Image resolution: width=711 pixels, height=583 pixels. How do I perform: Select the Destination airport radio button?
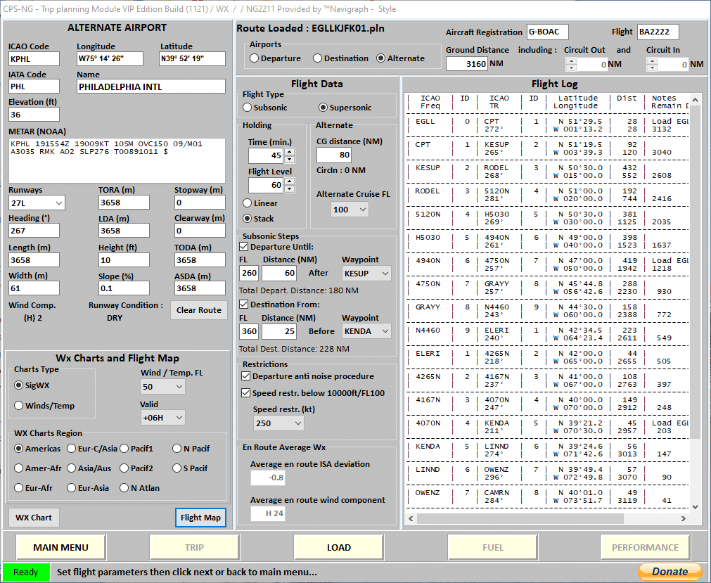click(x=318, y=58)
